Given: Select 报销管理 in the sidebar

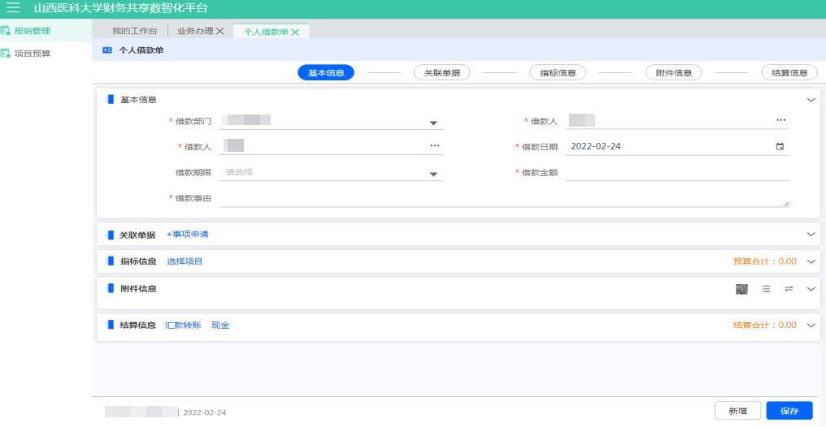Looking at the screenshot, I should pos(33,31).
